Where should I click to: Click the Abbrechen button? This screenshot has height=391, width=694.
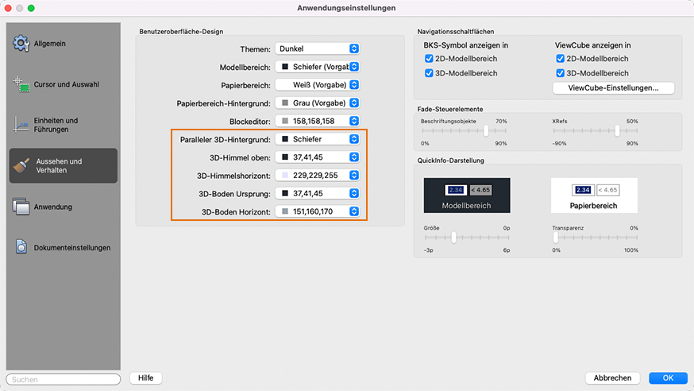coord(612,378)
